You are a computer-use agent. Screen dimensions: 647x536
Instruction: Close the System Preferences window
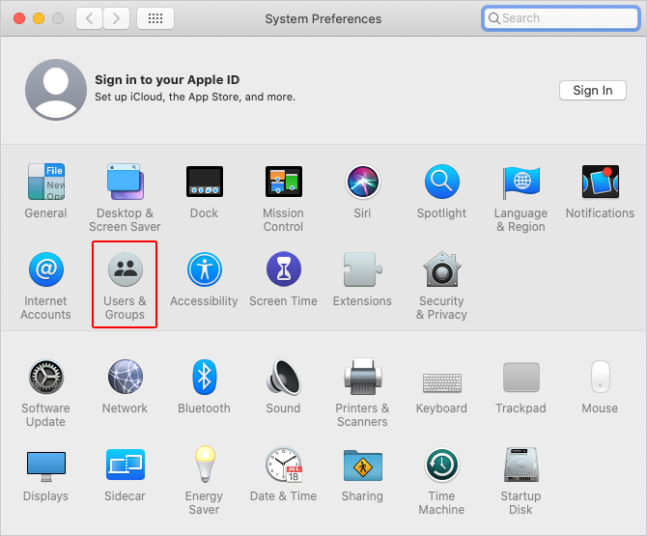point(19,18)
